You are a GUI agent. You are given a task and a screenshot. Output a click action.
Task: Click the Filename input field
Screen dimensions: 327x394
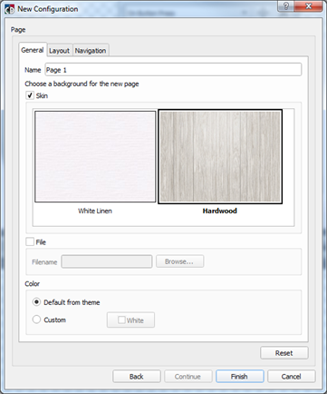[x=107, y=261]
